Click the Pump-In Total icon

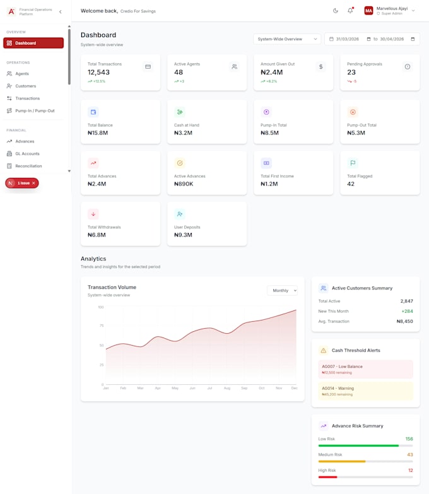coord(266,112)
